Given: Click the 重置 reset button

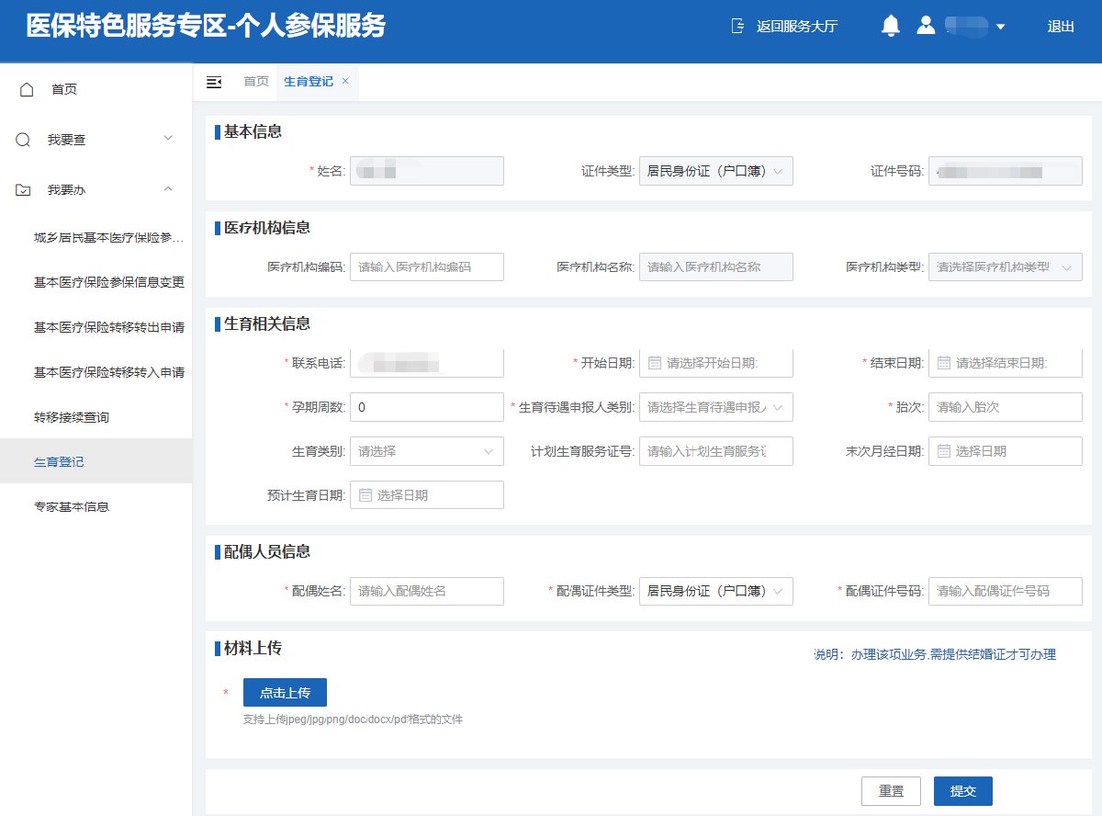Looking at the screenshot, I should pos(891,791).
